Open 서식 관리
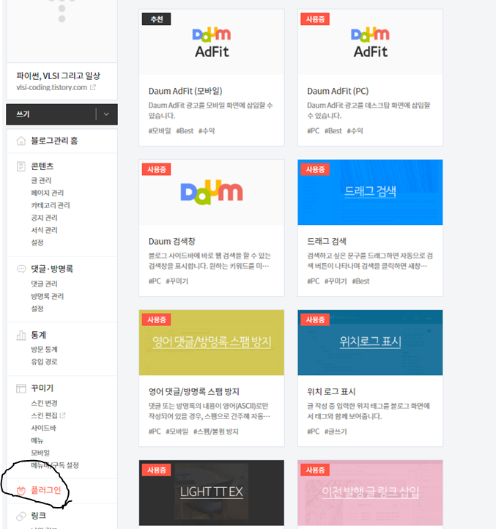Image resolution: width=496 pixels, height=529 pixels. point(44,230)
